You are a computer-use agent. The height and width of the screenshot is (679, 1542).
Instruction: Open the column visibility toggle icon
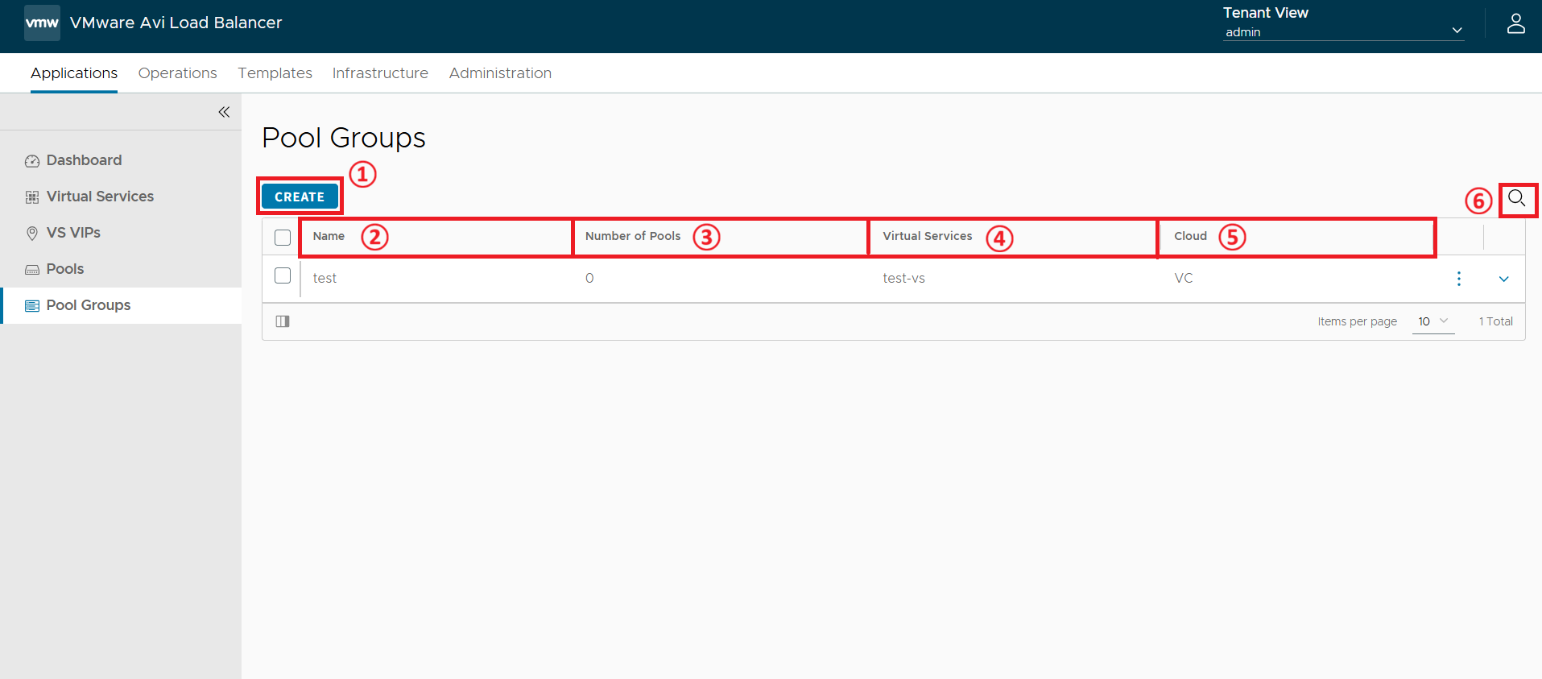tap(283, 321)
